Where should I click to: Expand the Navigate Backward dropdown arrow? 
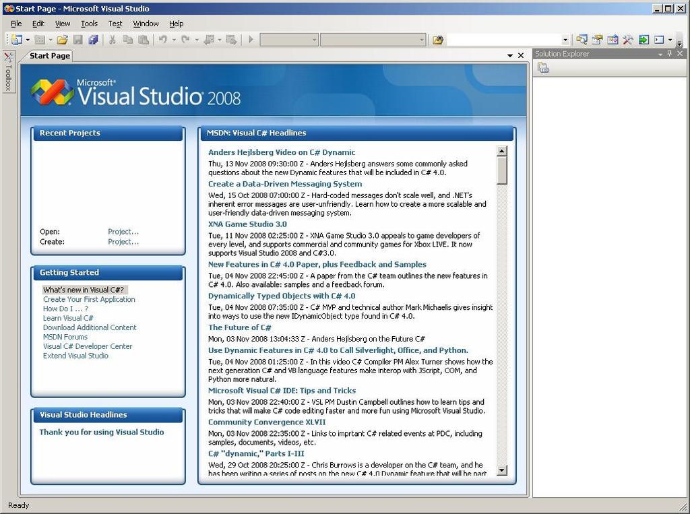pos(220,40)
